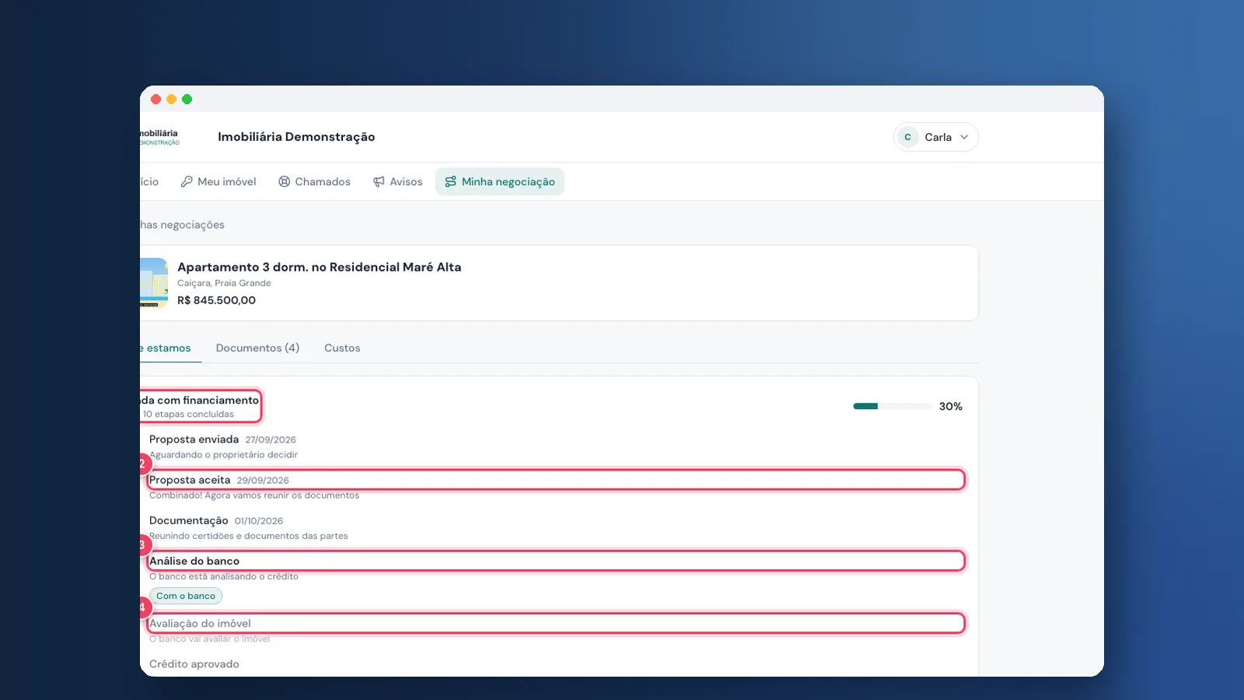The height and width of the screenshot is (700, 1244).
Task: Click the price R$ 845.500,00
Action: click(x=216, y=300)
